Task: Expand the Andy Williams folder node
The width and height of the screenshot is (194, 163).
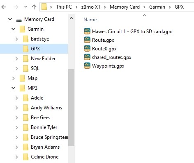Action: [x=17, y=108]
